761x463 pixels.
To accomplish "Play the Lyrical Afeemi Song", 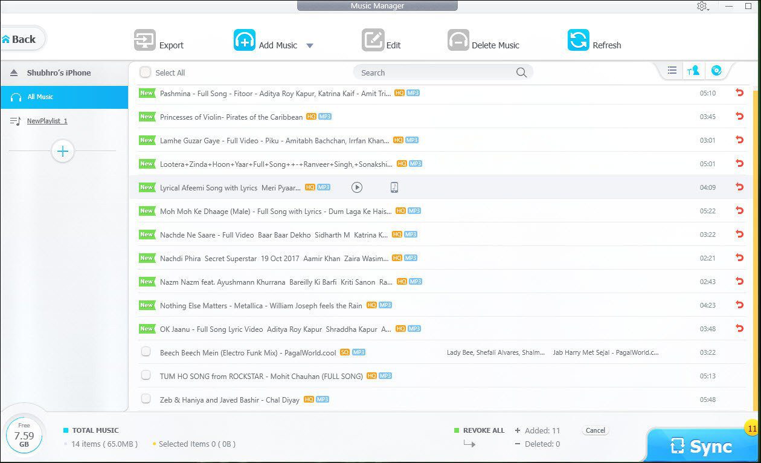I will click(x=357, y=187).
